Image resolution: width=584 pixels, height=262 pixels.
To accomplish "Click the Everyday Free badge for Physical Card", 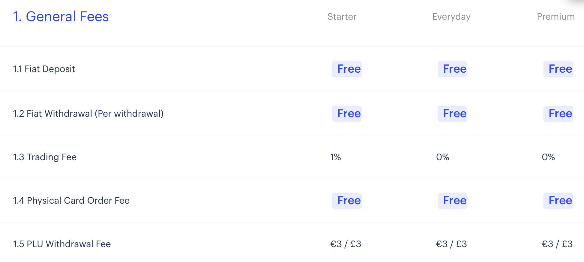I will [452, 201].
